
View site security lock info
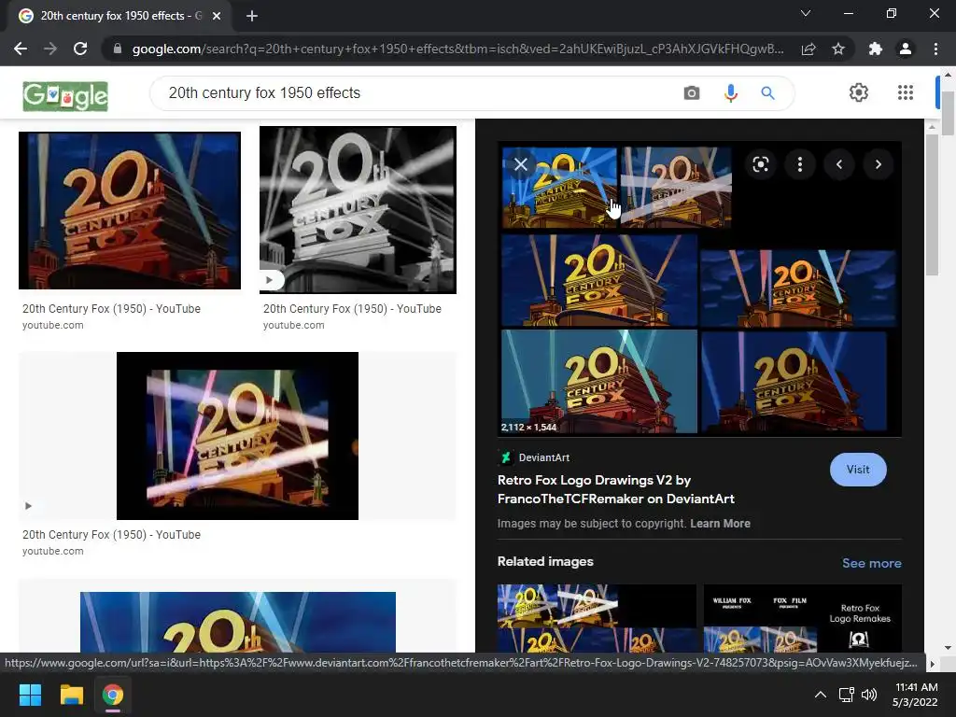(x=118, y=49)
